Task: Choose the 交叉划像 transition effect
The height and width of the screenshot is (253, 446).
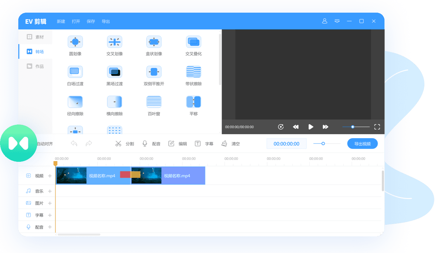Action: (114, 42)
